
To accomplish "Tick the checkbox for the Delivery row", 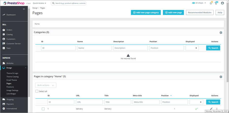I will coord(43,109).
